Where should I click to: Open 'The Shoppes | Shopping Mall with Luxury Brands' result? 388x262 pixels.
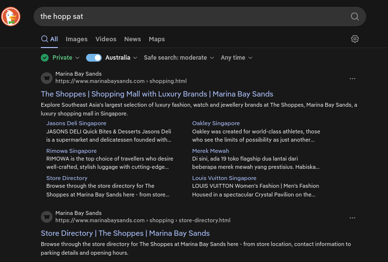(157, 94)
